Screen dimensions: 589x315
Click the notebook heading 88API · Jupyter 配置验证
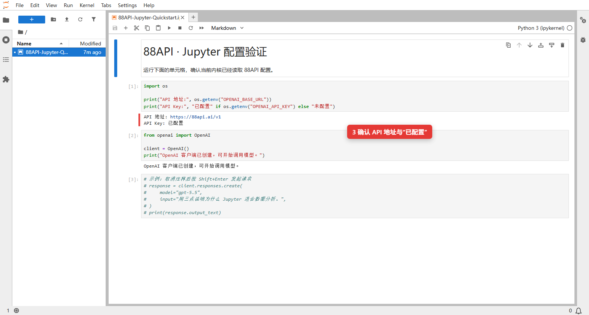coord(205,52)
